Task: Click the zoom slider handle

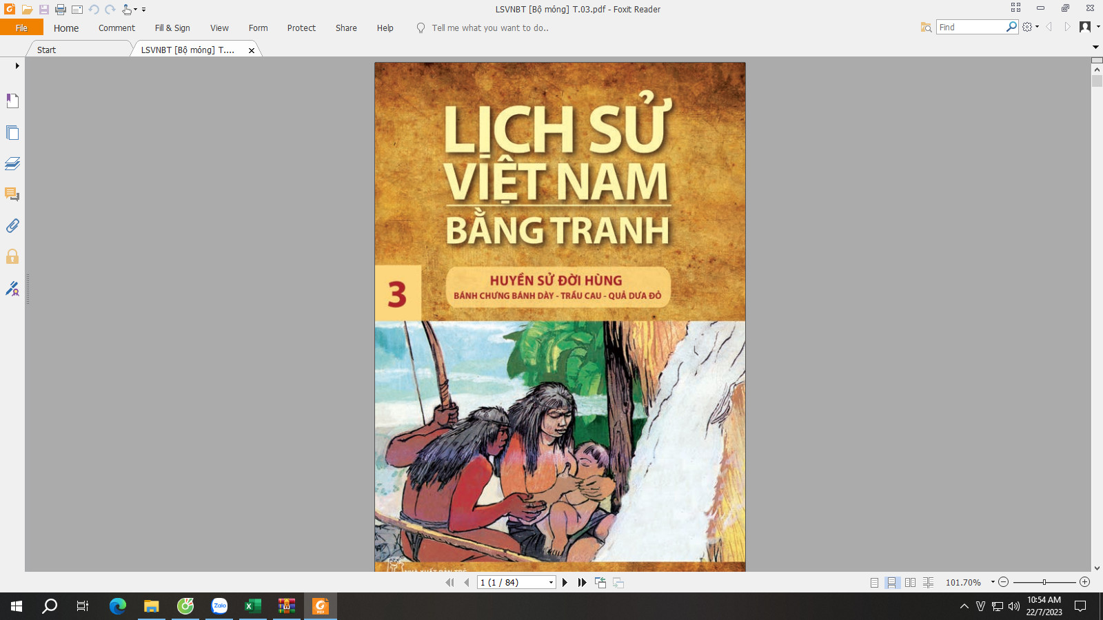Action: pos(1044,582)
